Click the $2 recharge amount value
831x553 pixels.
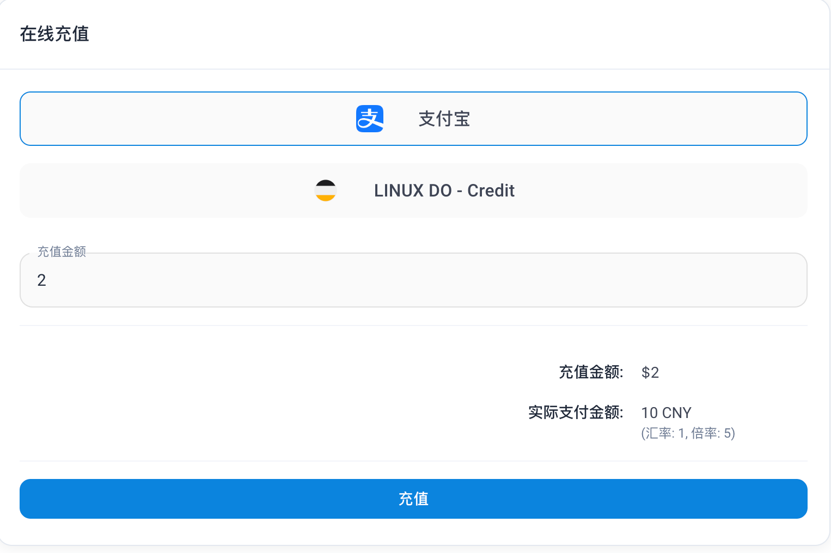click(650, 372)
